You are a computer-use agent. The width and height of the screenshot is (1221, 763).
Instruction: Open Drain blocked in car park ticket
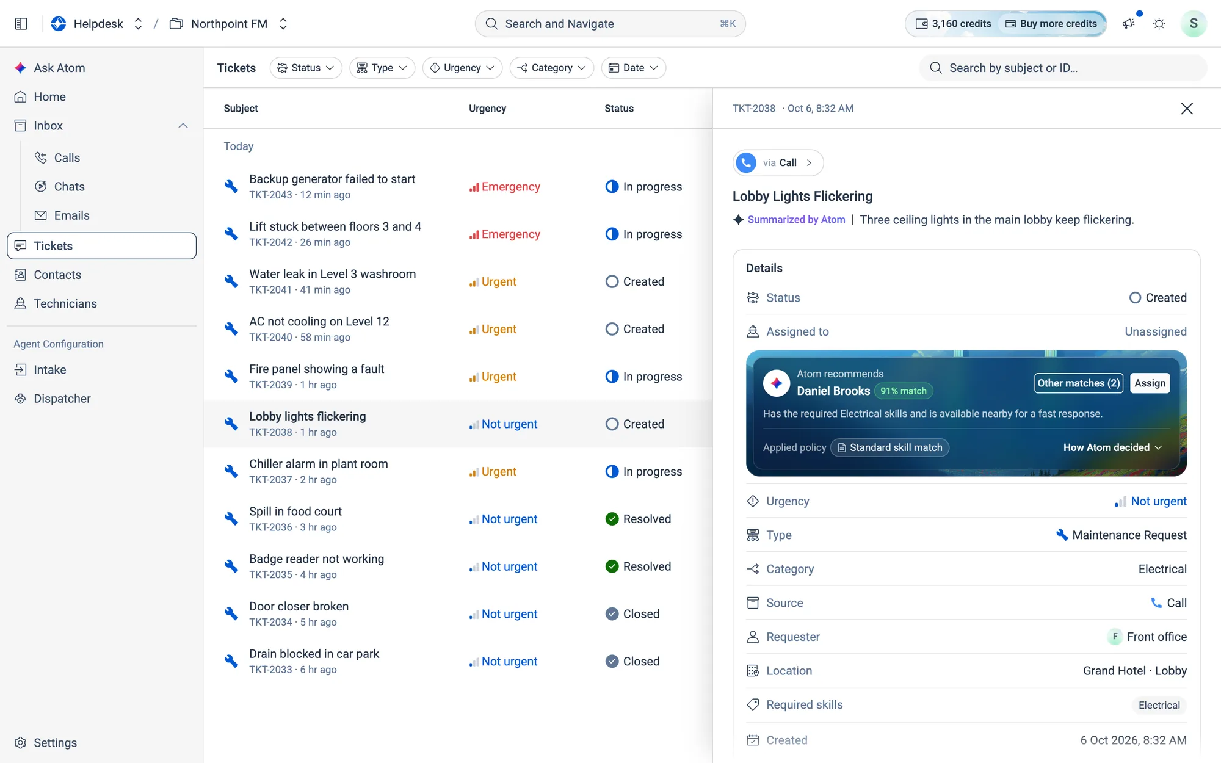458,661
